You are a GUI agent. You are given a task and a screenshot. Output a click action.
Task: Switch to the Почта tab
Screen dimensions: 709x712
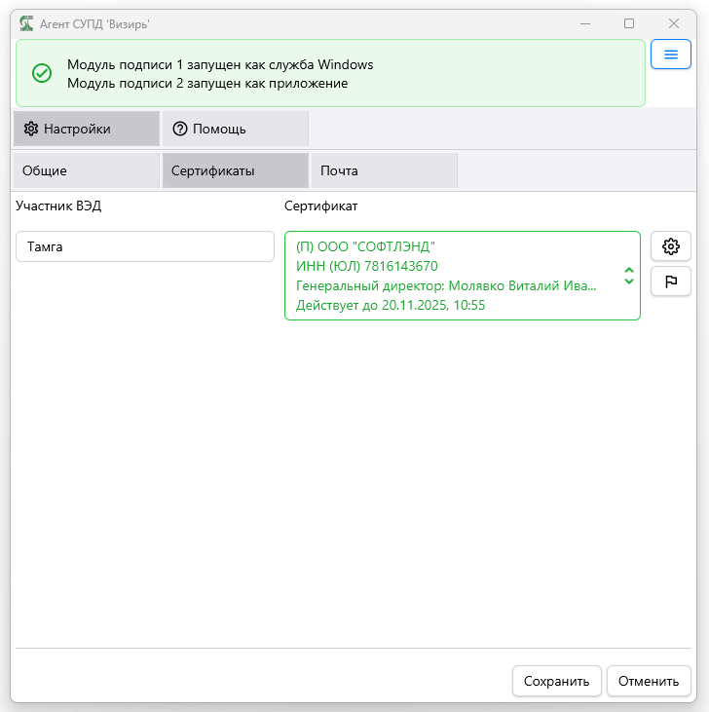pyautogui.click(x=385, y=170)
